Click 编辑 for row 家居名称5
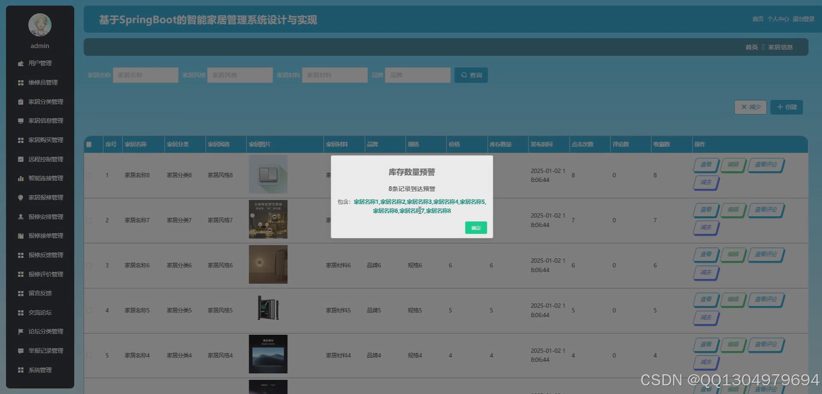The width and height of the screenshot is (822, 394). [x=733, y=300]
